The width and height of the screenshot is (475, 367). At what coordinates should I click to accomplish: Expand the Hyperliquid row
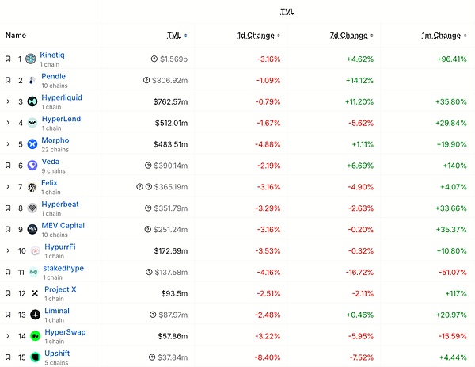[x=8, y=101]
